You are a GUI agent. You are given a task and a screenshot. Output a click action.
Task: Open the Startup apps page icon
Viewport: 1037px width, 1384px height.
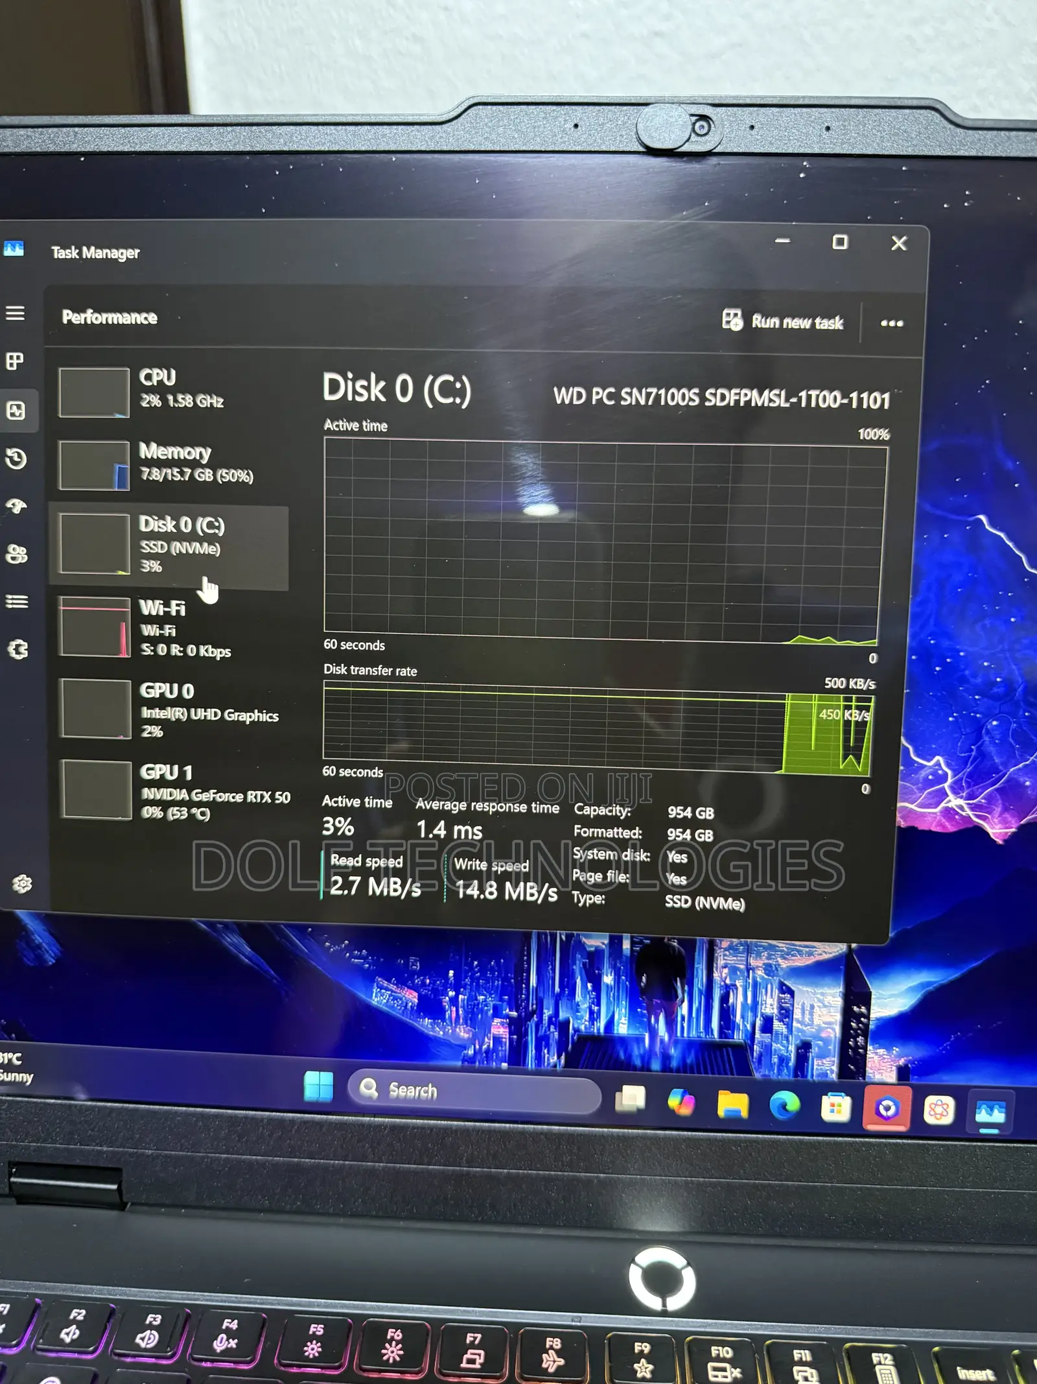(16, 506)
